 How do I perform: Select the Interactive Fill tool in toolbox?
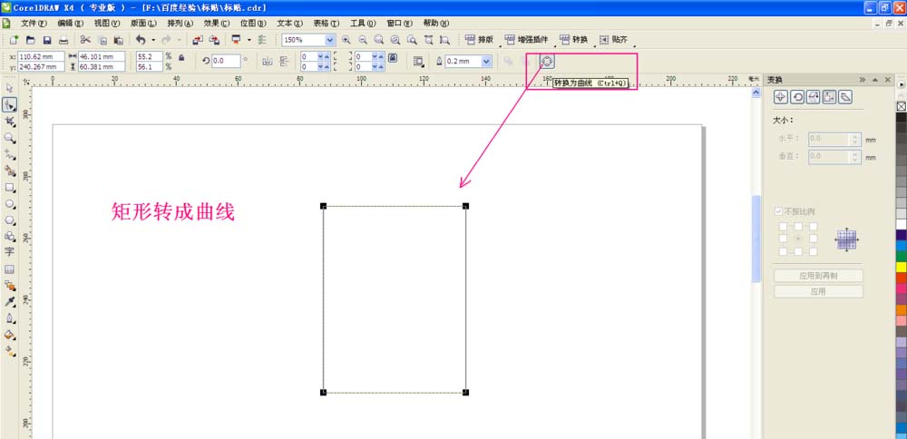click(9, 351)
